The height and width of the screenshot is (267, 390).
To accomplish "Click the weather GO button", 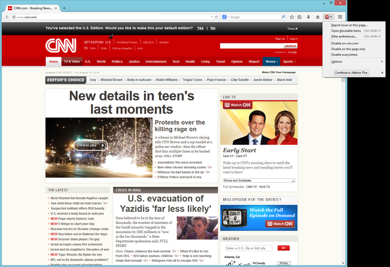I will click(283, 248).
